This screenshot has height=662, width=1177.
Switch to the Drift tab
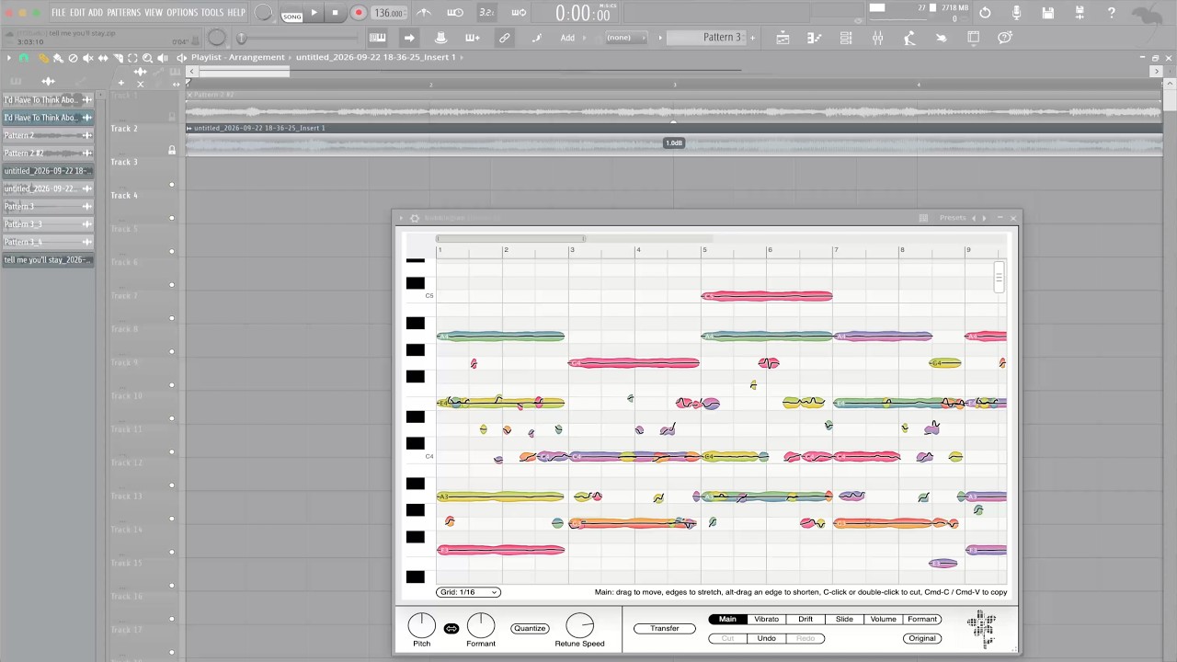tap(806, 620)
